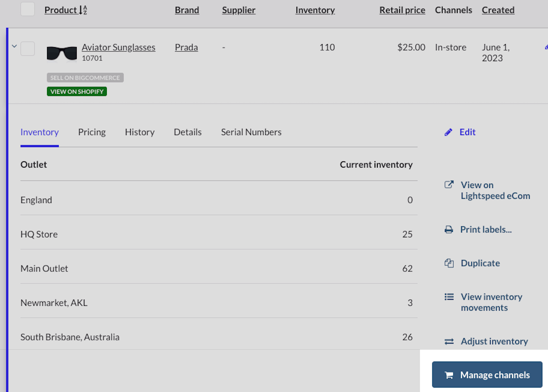Click the sunglasses product thumbnail
548x392 pixels.
coord(62,53)
